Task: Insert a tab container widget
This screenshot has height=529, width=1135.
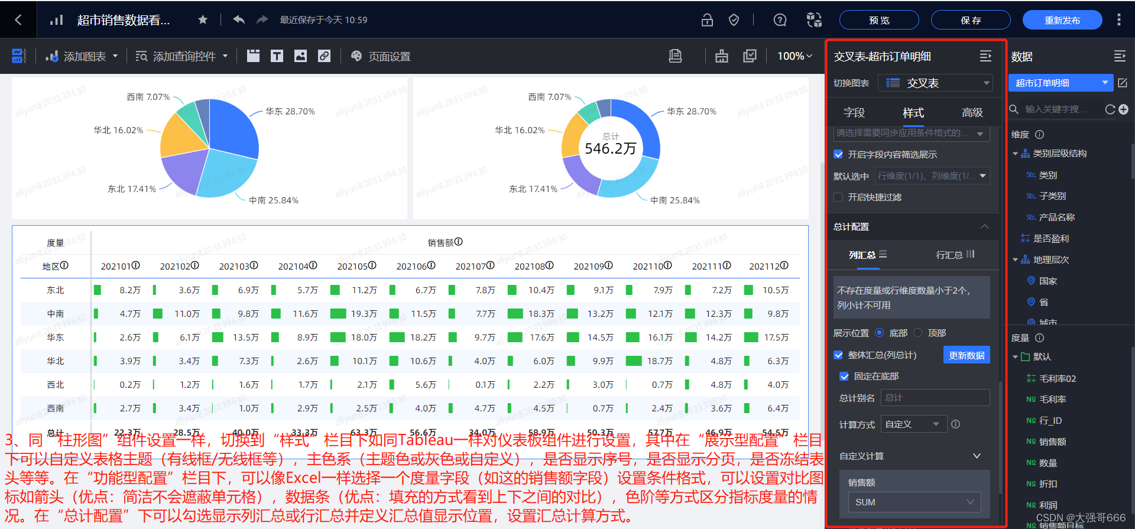Action: tap(253, 56)
